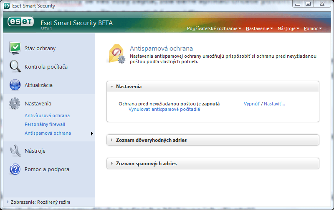Click the Nastaviť... link
This screenshot has height=210, width=334.
pyautogui.click(x=274, y=104)
